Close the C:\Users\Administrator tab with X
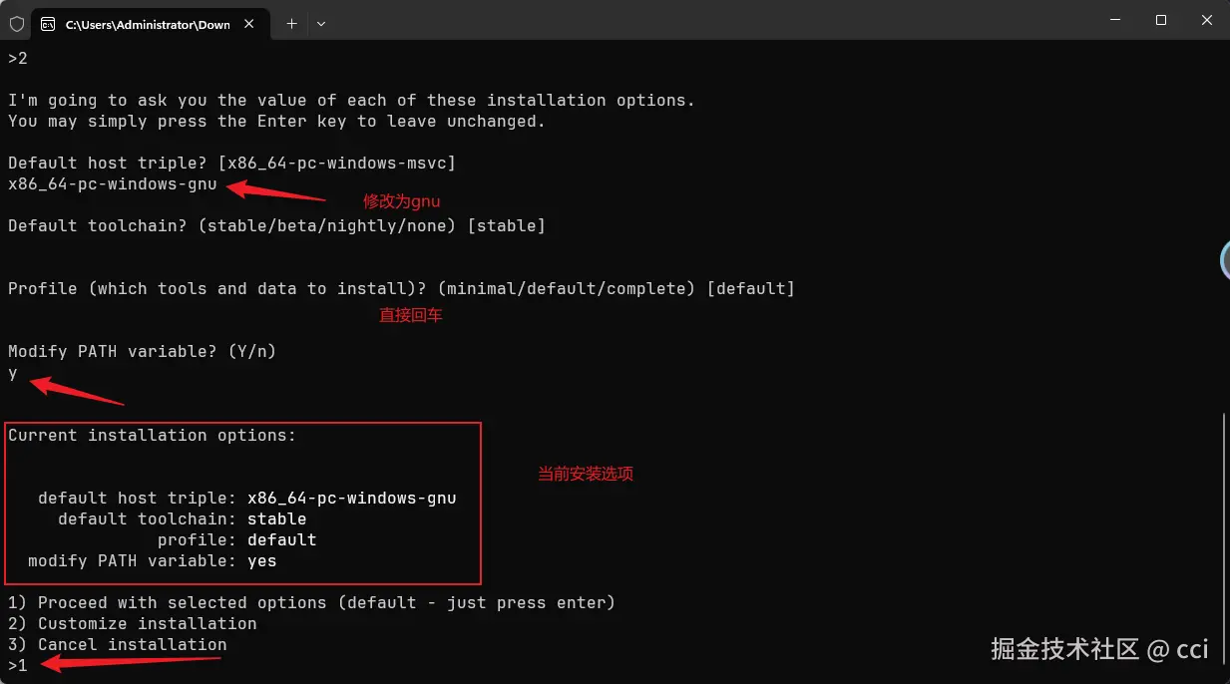The width and height of the screenshot is (1230, 684). (253, 24)
